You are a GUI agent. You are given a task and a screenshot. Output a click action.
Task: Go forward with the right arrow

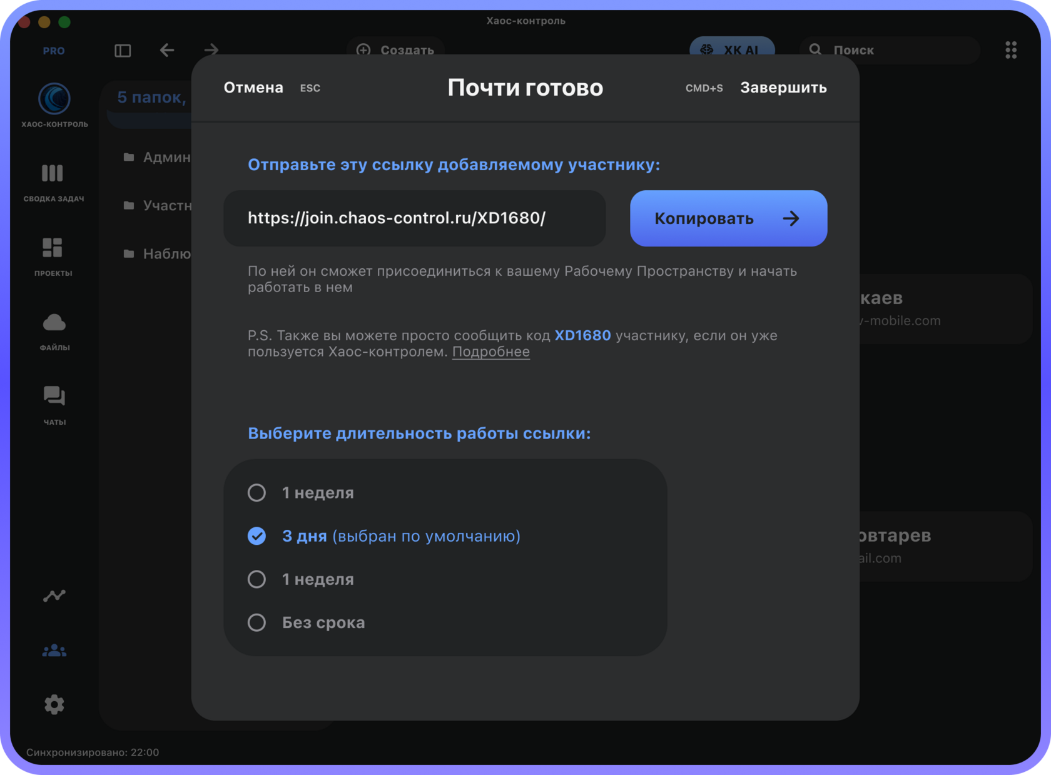211,50
